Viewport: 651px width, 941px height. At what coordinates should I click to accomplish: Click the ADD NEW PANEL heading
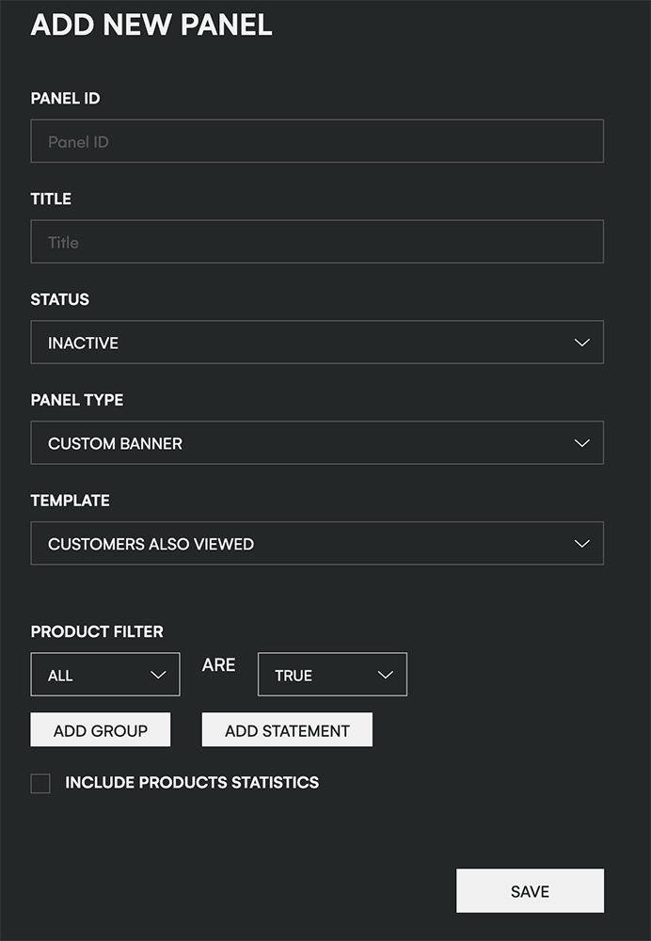pyautogui.click(x=151, y=24)
